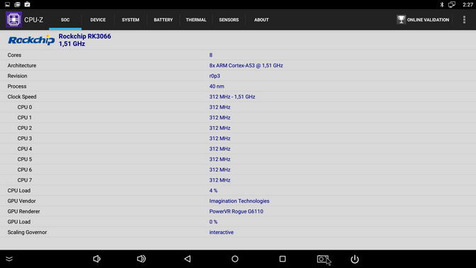
Task: Click the CPU Load label
Action: (19, 191)
